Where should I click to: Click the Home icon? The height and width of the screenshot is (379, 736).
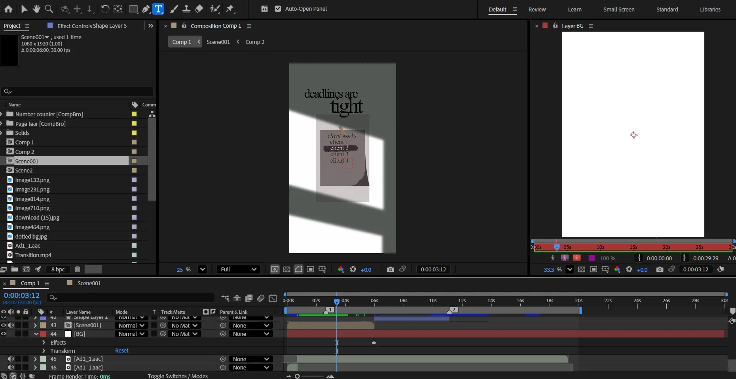[x=8, y=9]
